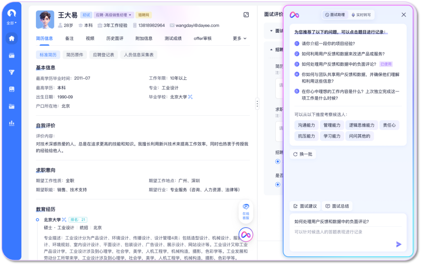The image size is (421, 265).
Task: Open the bar chart statistics icon in sidebar
Action: [12, 123]
